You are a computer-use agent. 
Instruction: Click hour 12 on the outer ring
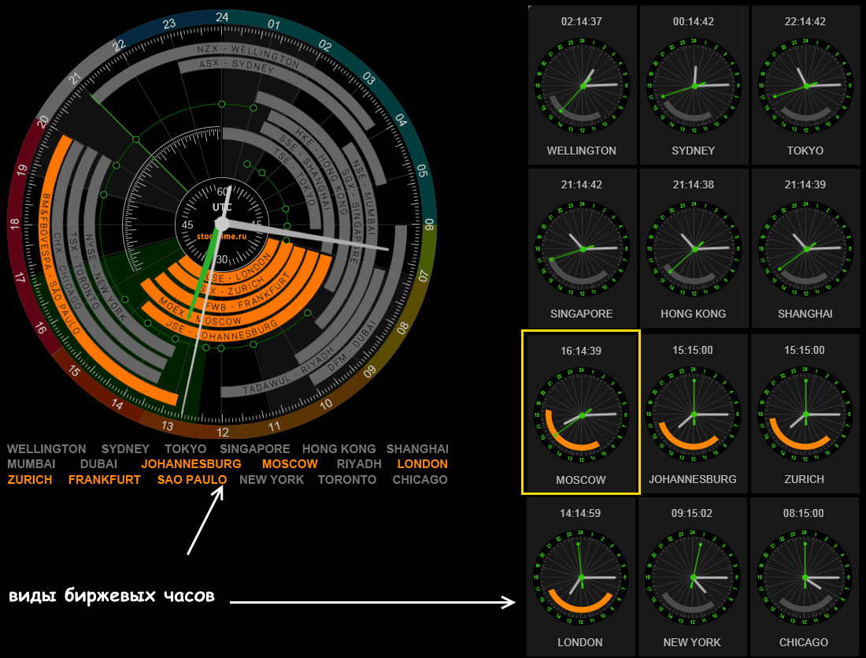tap(223, 432)
